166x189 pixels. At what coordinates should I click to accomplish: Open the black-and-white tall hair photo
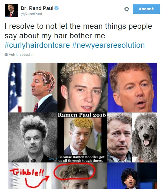pos(33,137)
